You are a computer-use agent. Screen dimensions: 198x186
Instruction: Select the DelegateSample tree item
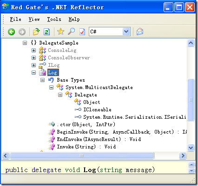59,43
